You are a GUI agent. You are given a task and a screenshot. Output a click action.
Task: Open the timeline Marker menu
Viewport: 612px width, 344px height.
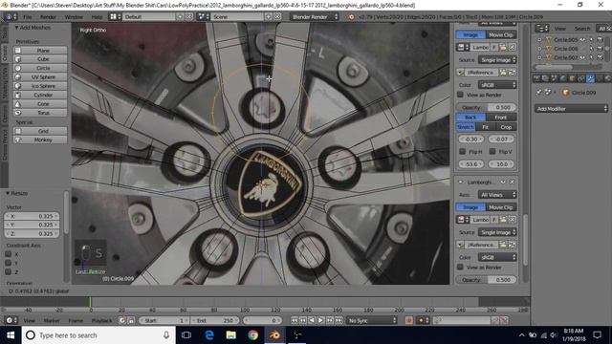(52, 320)
